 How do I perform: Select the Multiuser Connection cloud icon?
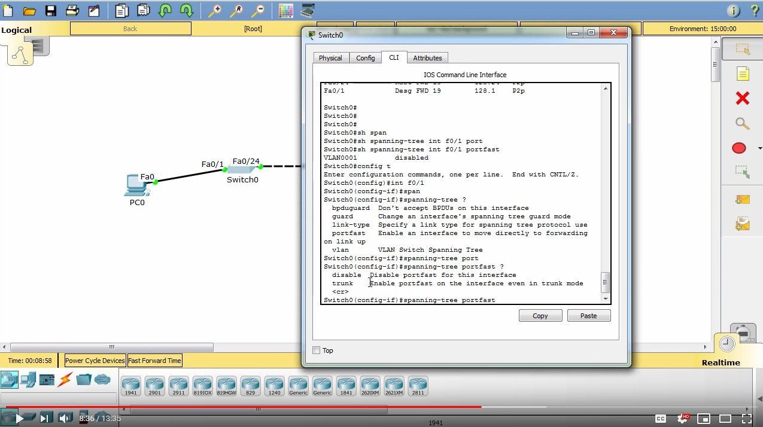[x=102, y=379]
